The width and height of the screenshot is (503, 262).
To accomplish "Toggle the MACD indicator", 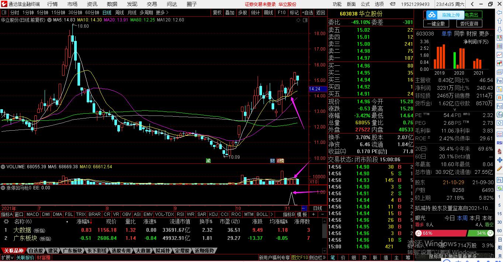I will tap(32, 214).
